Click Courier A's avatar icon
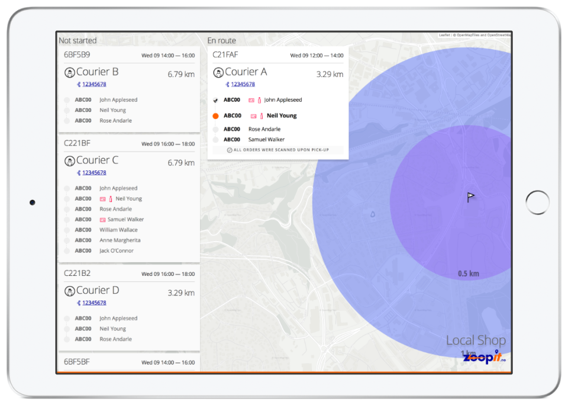 point(218,73)
